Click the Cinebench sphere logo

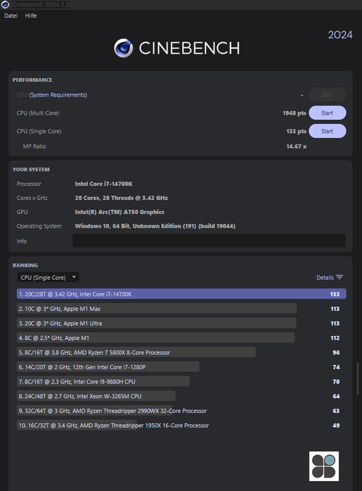[x=123, y=48]
